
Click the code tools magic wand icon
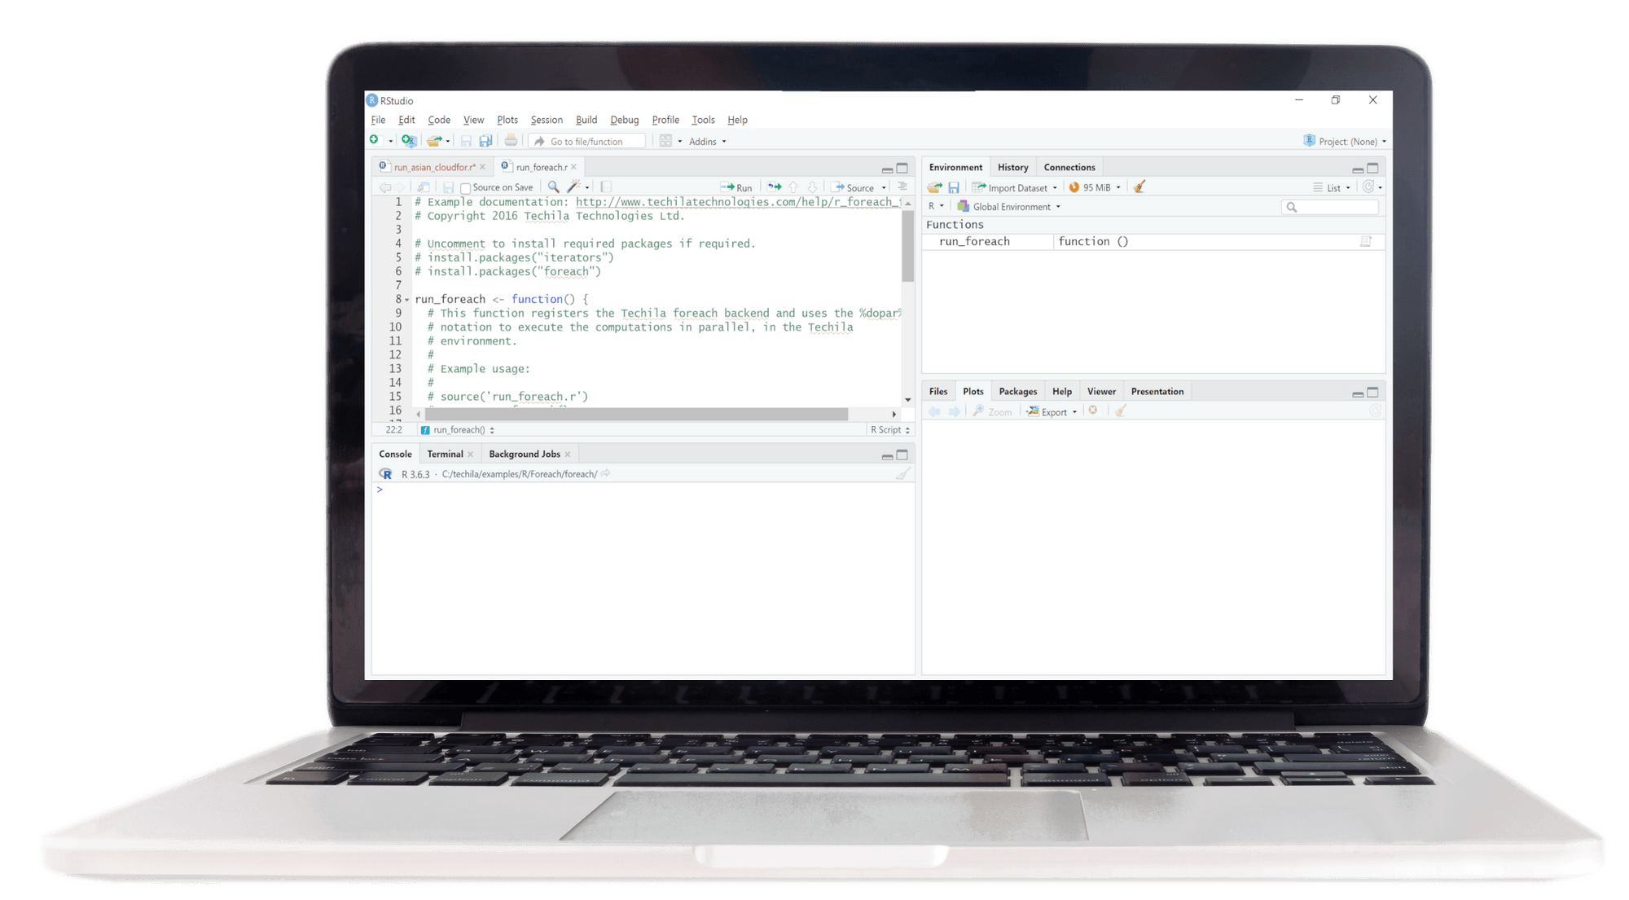573,187
